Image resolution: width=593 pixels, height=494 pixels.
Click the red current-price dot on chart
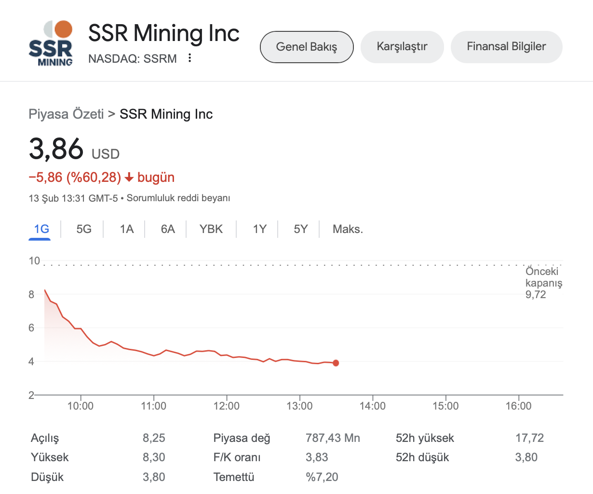336,363
